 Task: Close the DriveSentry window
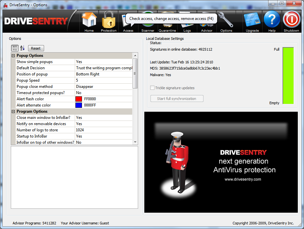tap(294, 4)
